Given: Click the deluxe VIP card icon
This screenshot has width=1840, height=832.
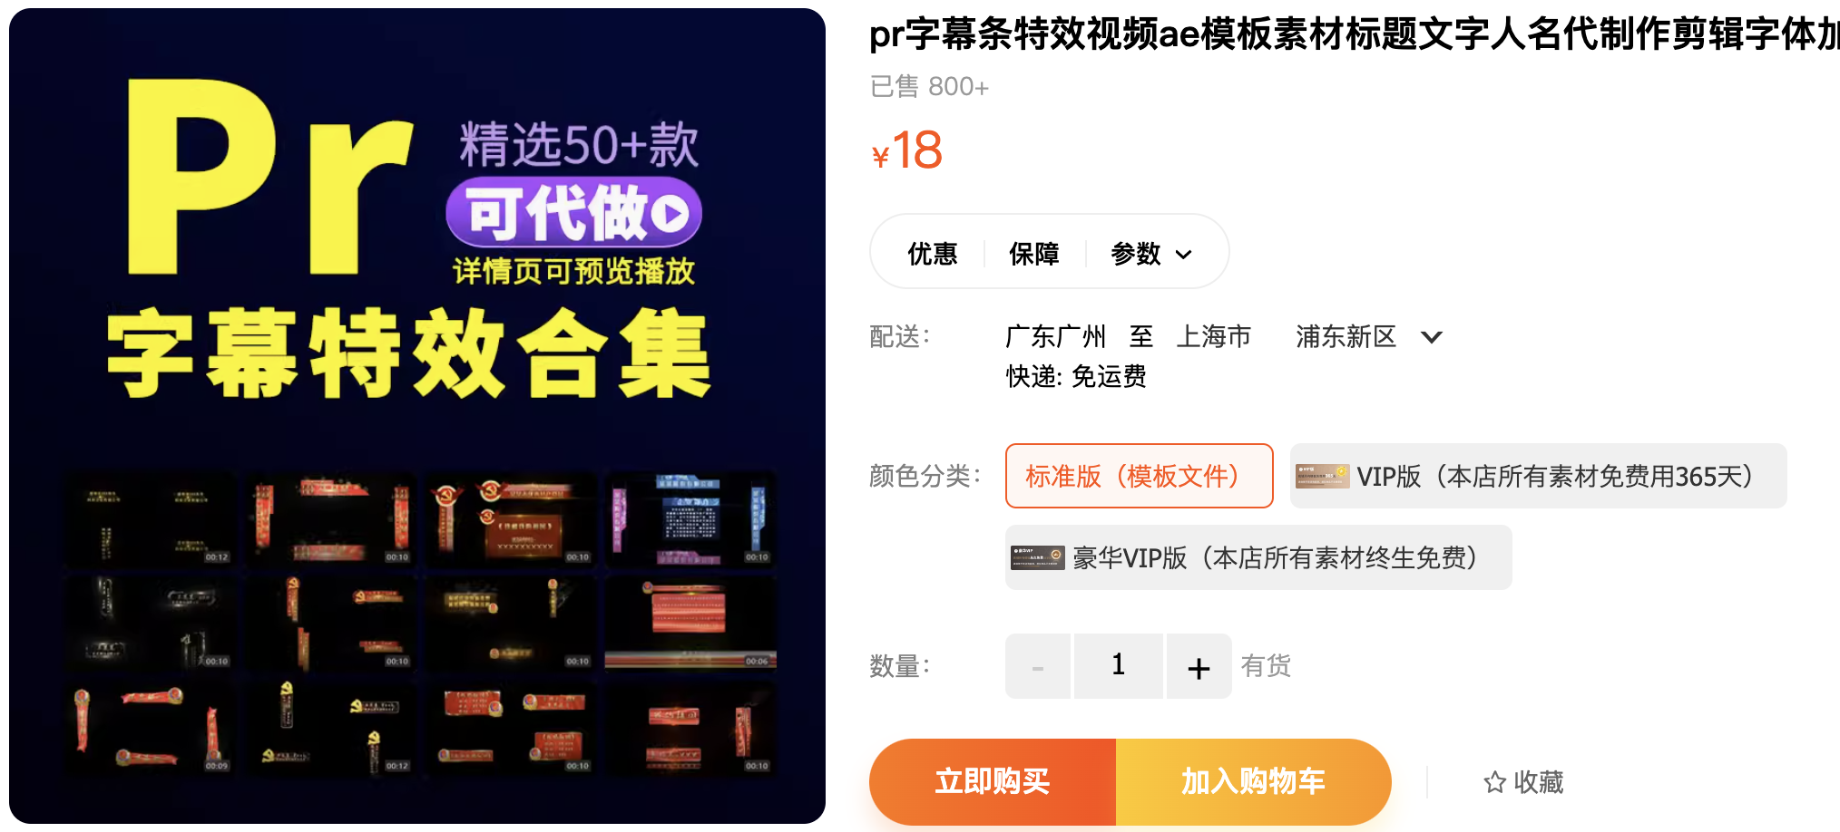Looking at the screenshot, I should click(x=1038, y=557).
